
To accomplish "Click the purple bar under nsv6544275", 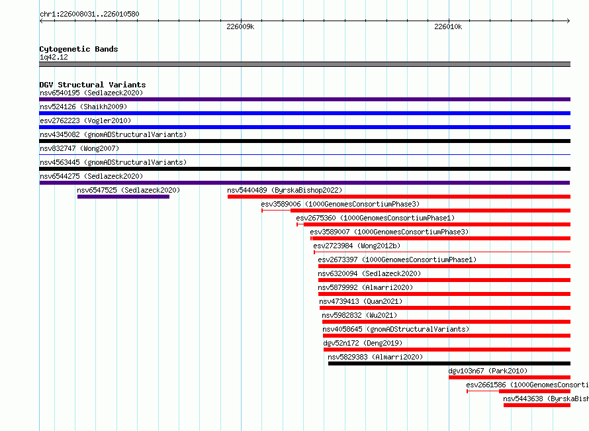I will coord(304,183).
